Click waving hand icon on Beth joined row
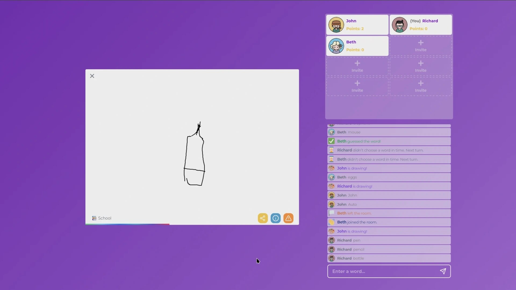 331,222
